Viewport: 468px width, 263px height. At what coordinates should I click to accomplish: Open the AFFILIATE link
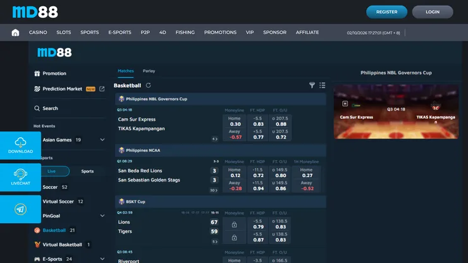[x=307, y=32]
